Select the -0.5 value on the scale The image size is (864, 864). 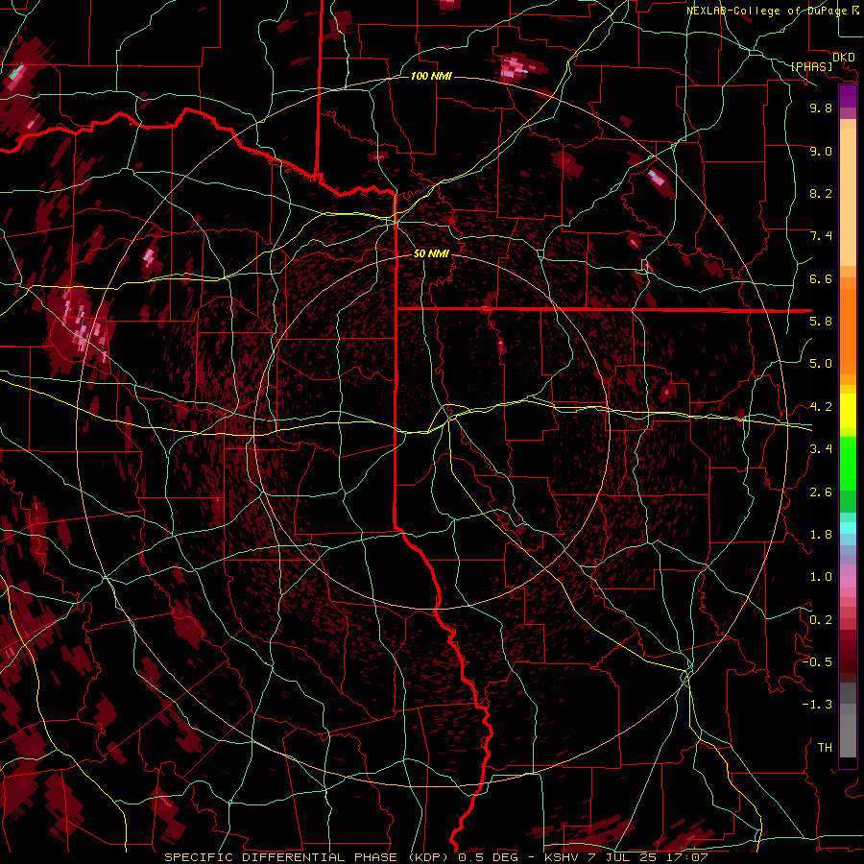click(x=817, y=662)
